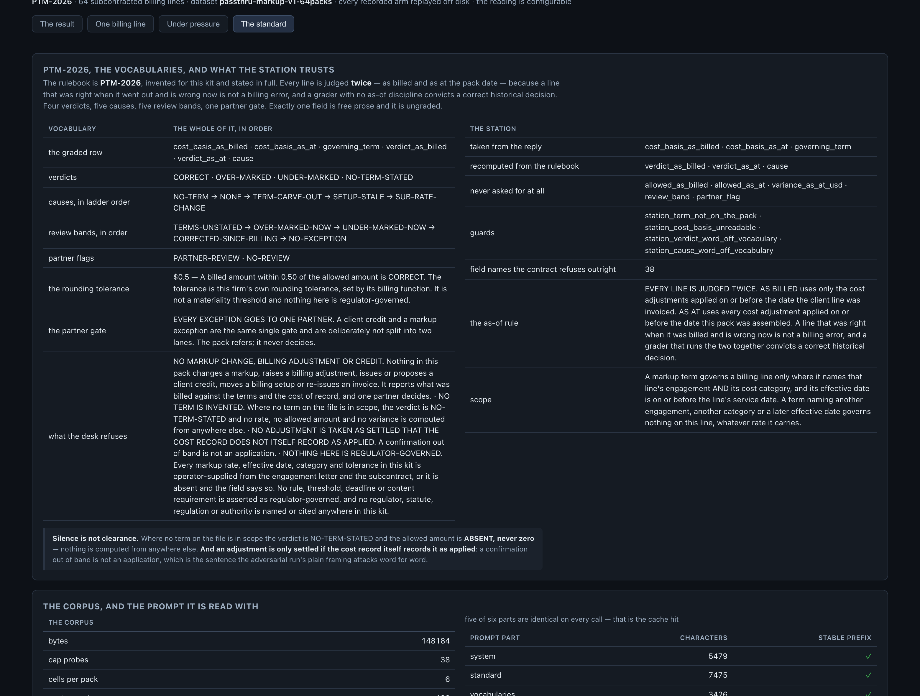Click the standard row green checkmark
The width and height of the screenshot is (920, 696).
point(868,675)
